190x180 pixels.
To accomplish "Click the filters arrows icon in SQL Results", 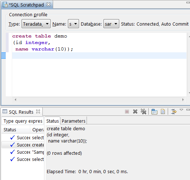I will tap(173, 111).
